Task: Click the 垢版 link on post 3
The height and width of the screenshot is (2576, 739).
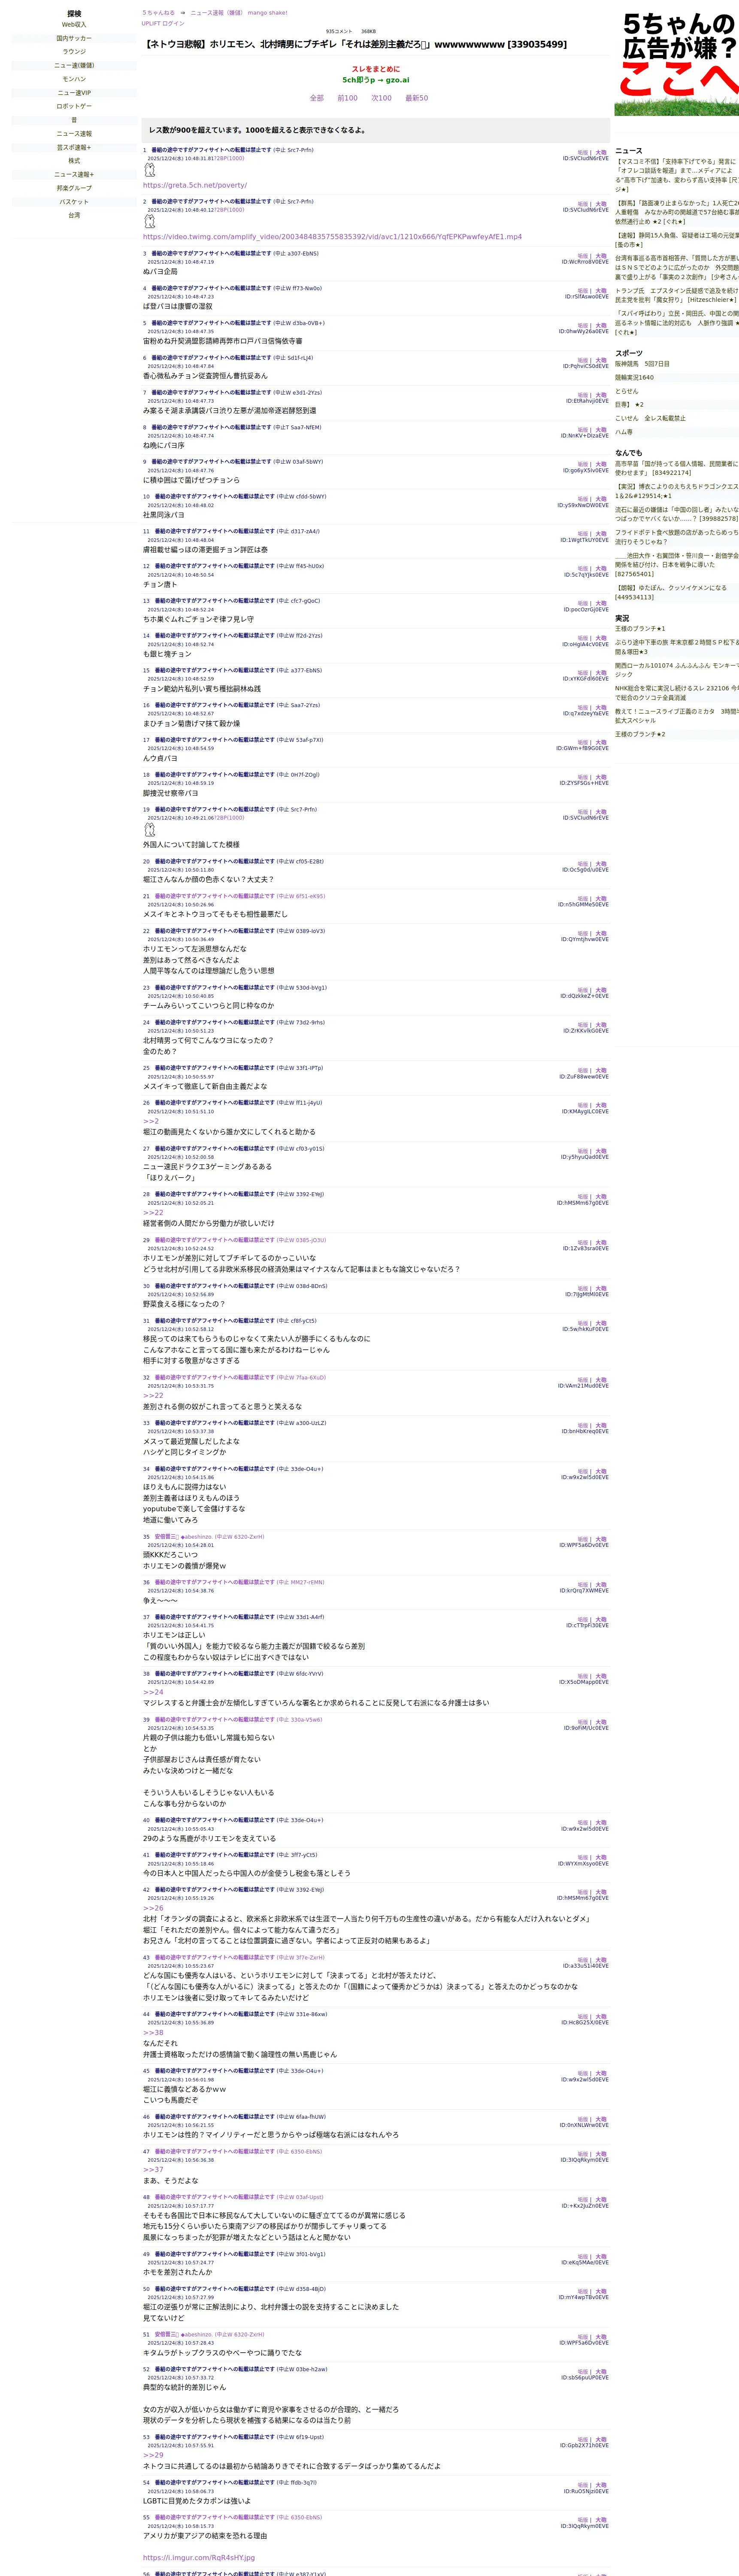Action: tap(582, 255)
